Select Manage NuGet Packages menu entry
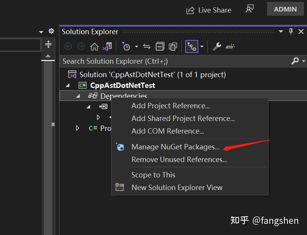This screenshot has height=235, width=307. click(175, 147)
